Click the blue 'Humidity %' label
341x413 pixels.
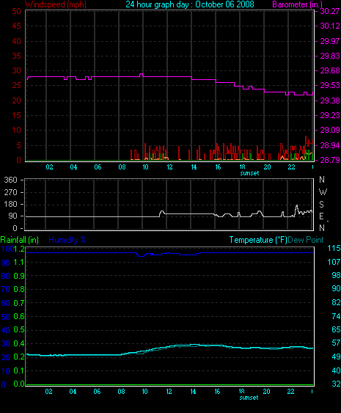pos(67,240)
